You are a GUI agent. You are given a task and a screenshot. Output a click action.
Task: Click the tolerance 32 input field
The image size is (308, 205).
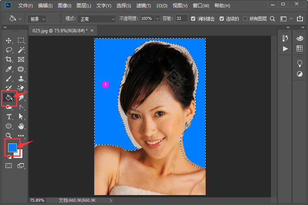pyautogui.click(x=181, y=18)
